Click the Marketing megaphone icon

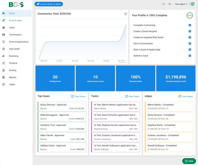(x=4, y=56)
